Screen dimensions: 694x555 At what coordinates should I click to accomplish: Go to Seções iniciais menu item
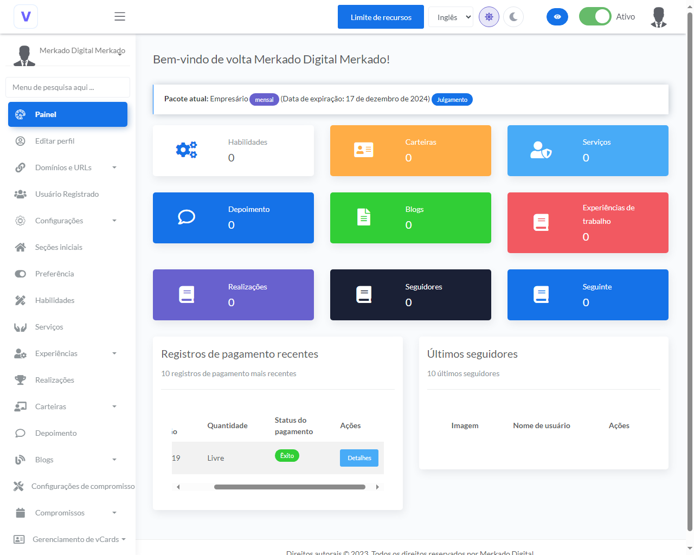(59, 247)
